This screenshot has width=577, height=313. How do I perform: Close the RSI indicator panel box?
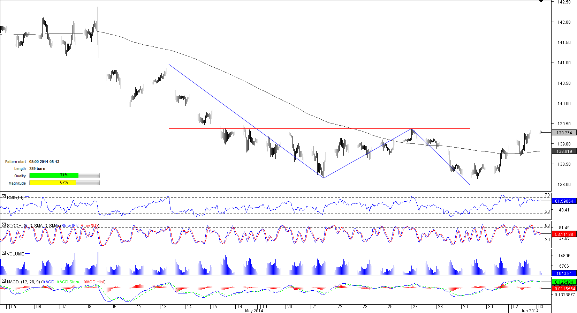point(3,197)
